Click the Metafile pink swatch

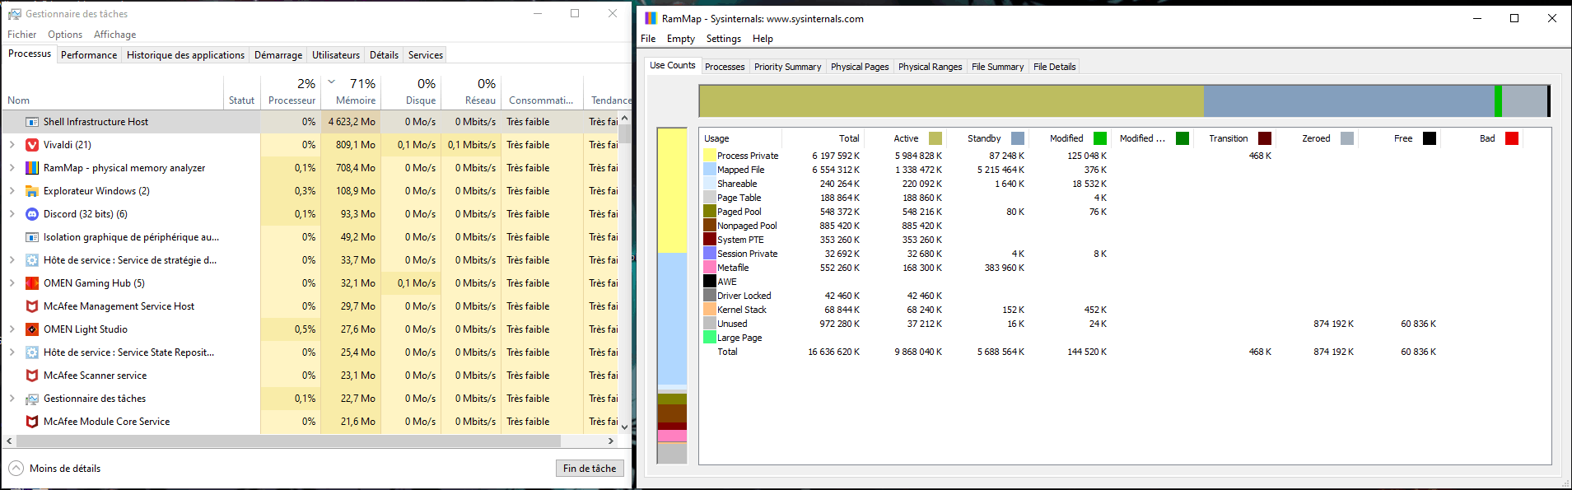click(709, 267)
